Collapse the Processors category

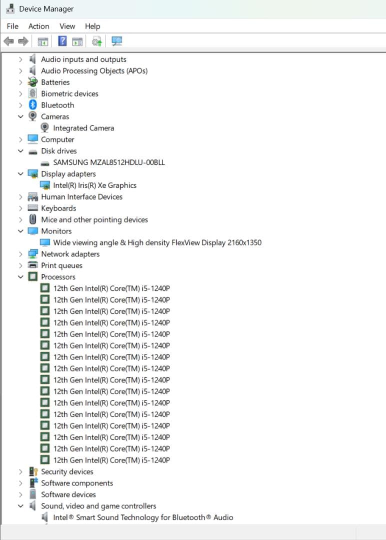(x=20, y=277)
